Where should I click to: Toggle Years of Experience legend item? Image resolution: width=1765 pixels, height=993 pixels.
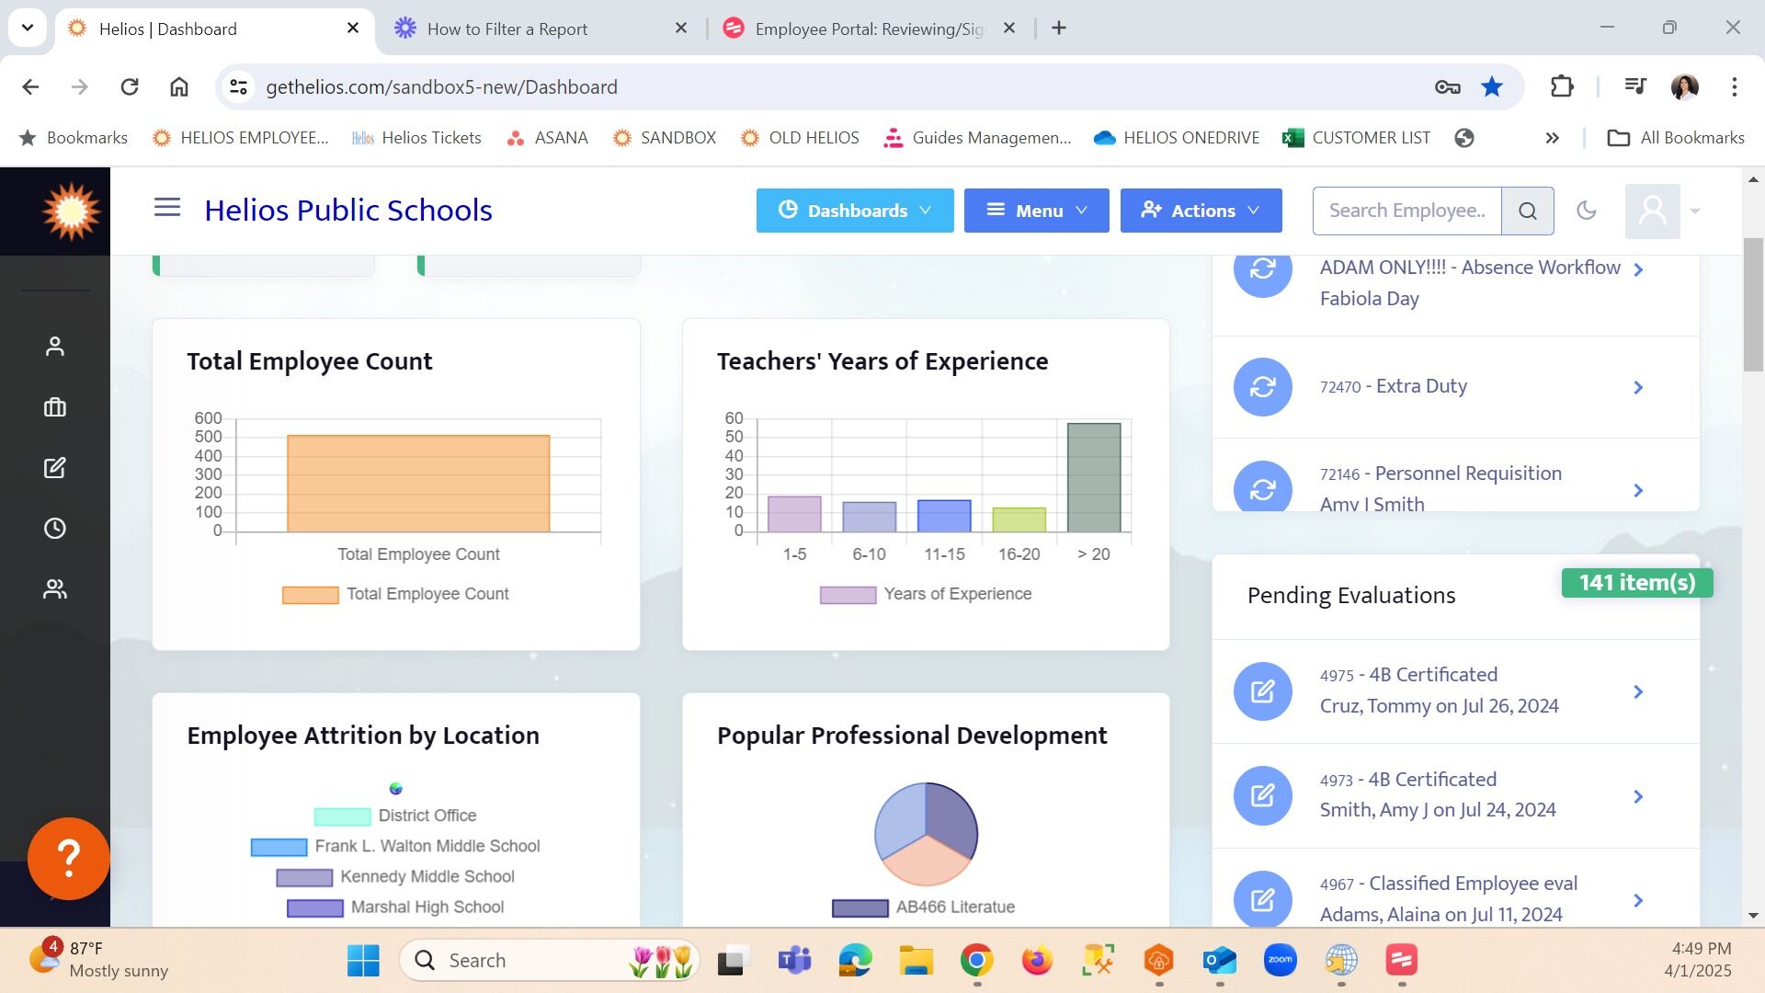coord(926,595)
